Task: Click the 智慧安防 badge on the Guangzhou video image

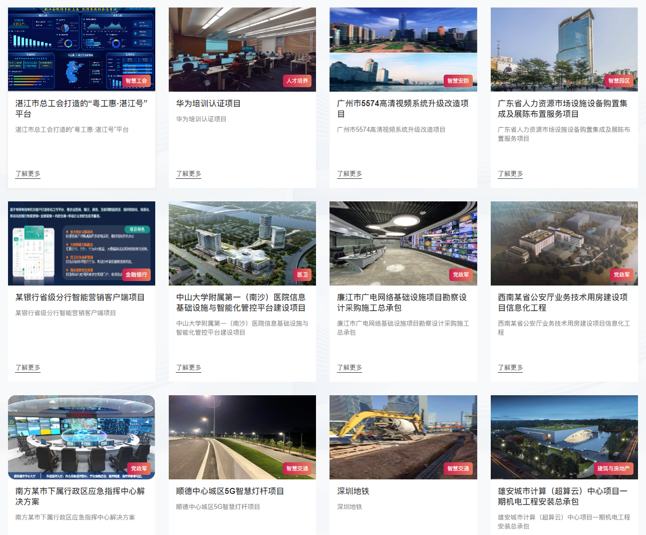Action: [458, 81]
